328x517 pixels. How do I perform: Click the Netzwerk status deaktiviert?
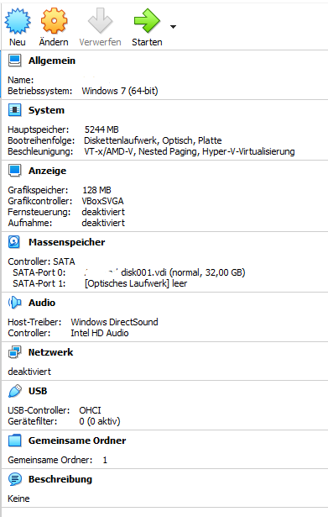click(x=29, y=372)
